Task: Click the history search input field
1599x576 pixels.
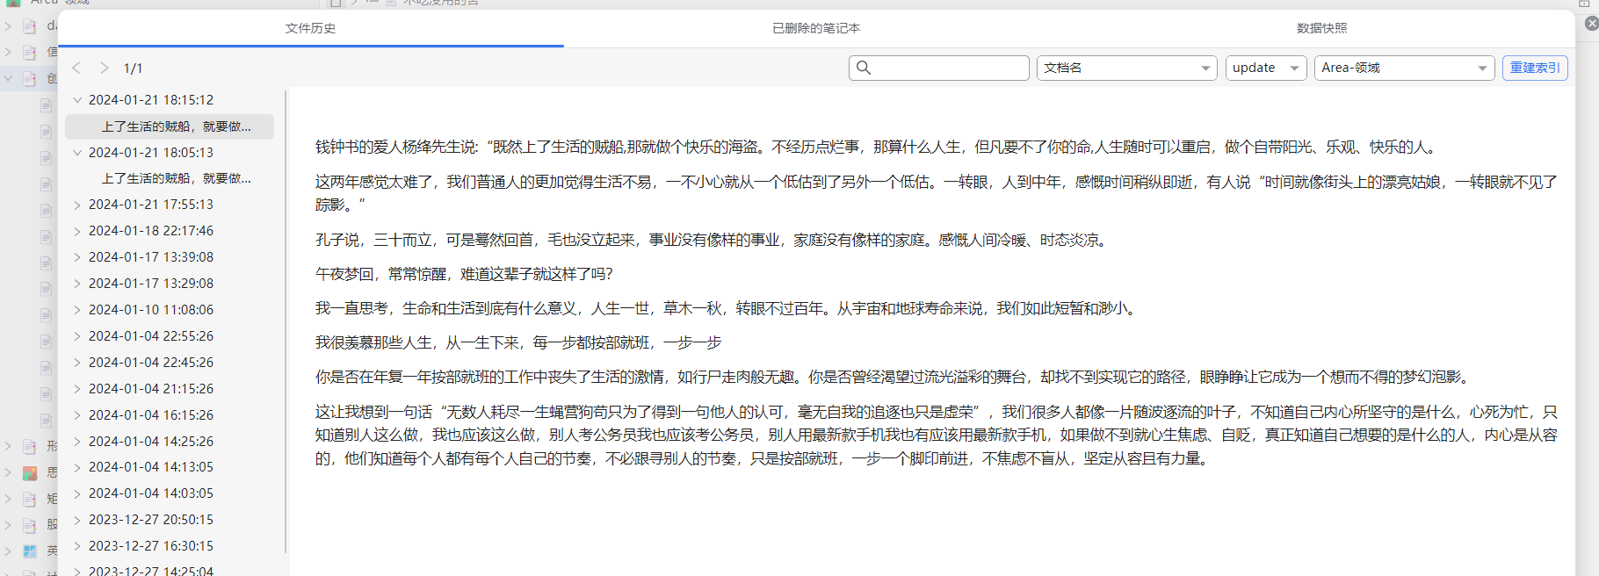Action: 939,68
